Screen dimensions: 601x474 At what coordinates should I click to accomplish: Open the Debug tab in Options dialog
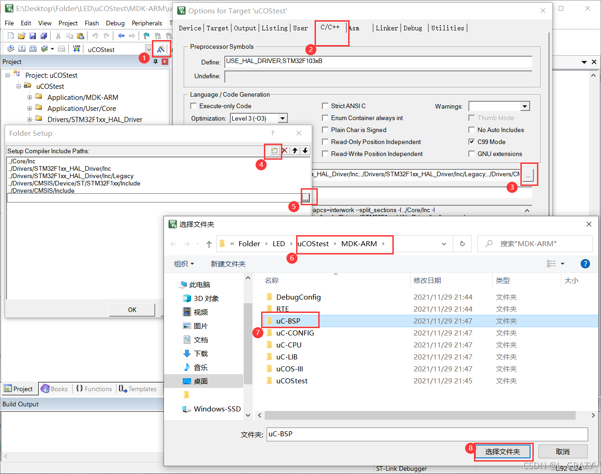413,28
